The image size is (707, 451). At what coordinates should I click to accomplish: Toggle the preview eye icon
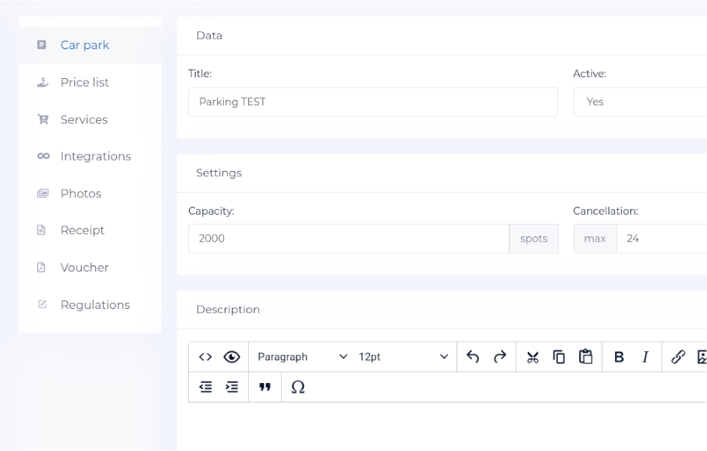tap(231, 357)
